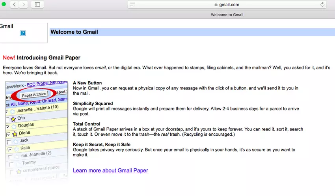Reload the gmail.com page

click(x=322, y=4)
